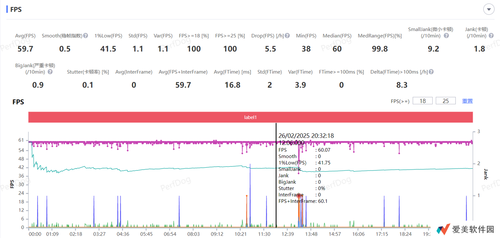Viewport: 500px width, 238px height.
Task: Click the 重置 reset link
Action: pyautogui.click(x=467, y=101)
